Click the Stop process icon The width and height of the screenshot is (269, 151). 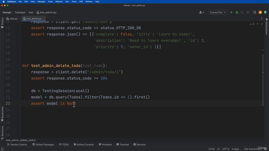pos(248,12)
